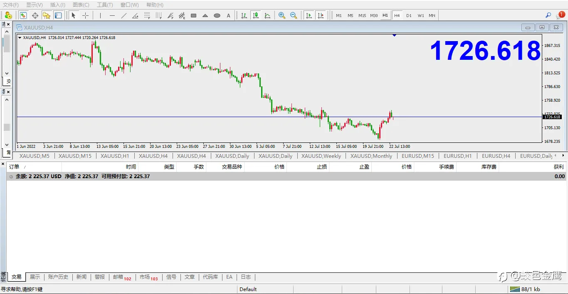
Task: Open the notification bubble with red badge
Action: coord(560,15)
